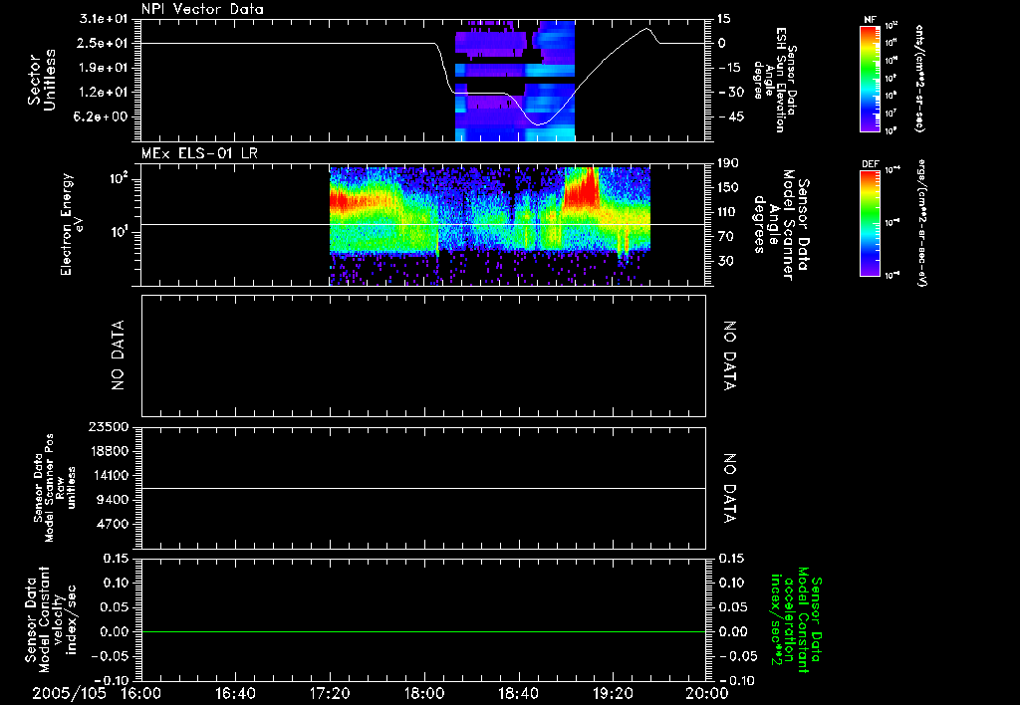
Task: Click the '18:40' time tick label
Action: point(518,694)
